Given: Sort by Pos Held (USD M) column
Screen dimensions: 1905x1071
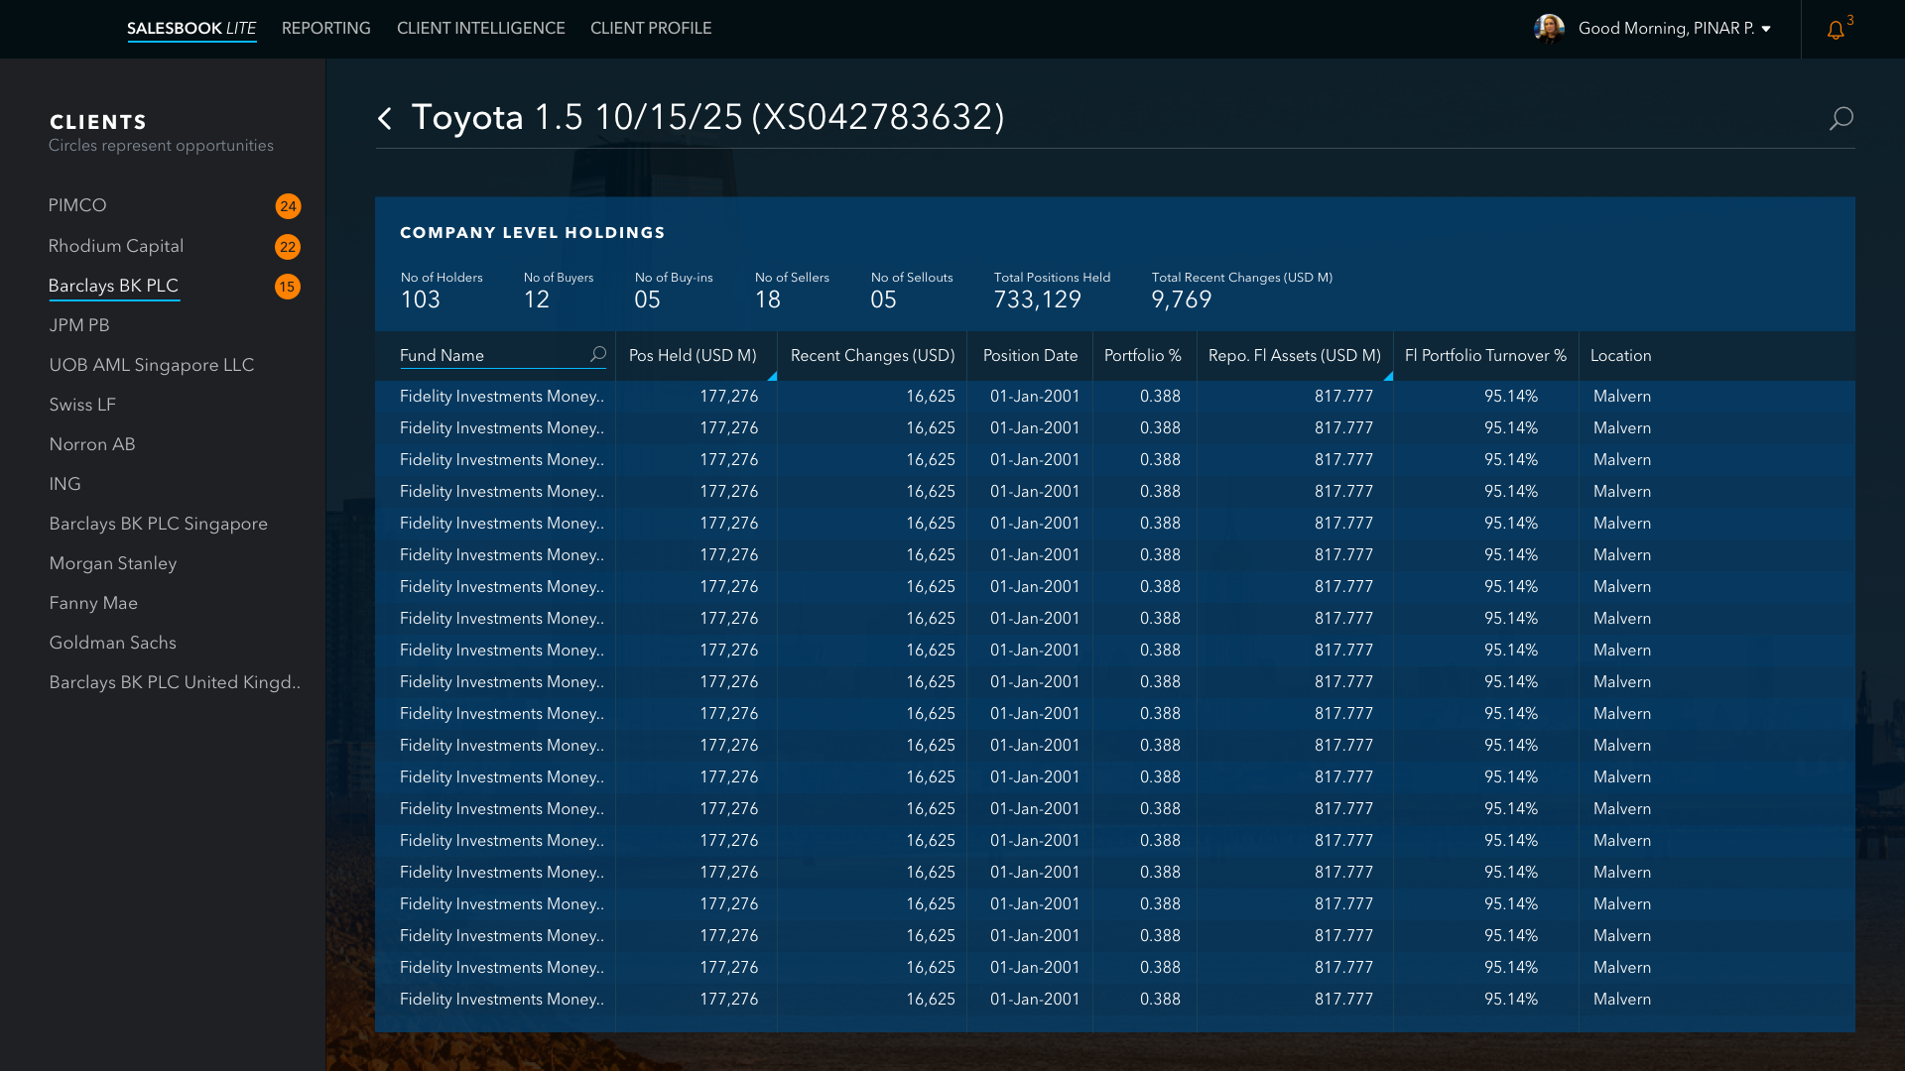Looking at the screenshot, I should [x=693, y=355].
